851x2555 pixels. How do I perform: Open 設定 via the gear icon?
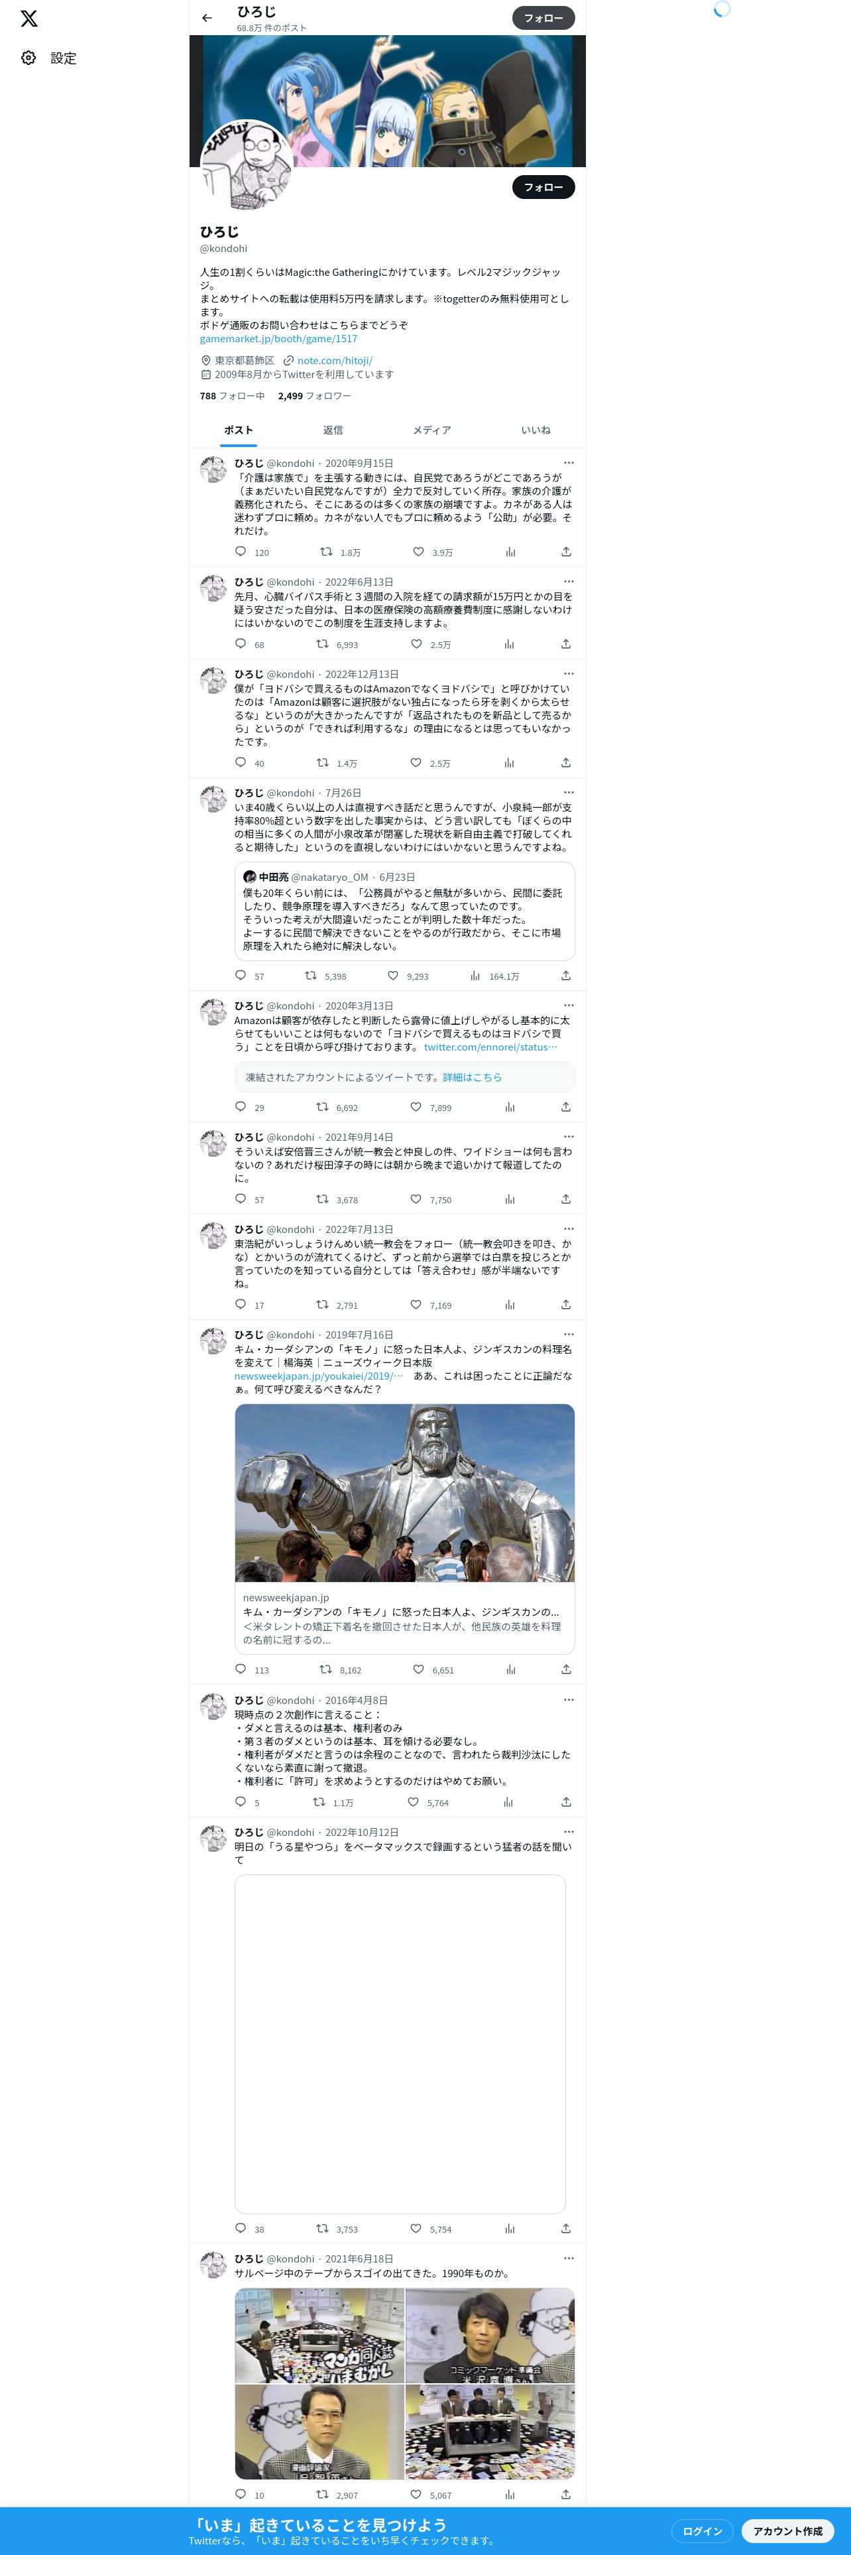(x=28, y=58)
